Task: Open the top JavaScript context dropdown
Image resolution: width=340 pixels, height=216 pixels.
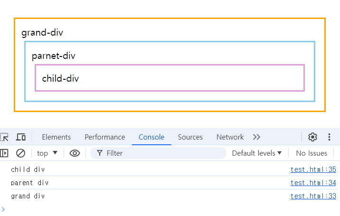Action: [47, 153]
